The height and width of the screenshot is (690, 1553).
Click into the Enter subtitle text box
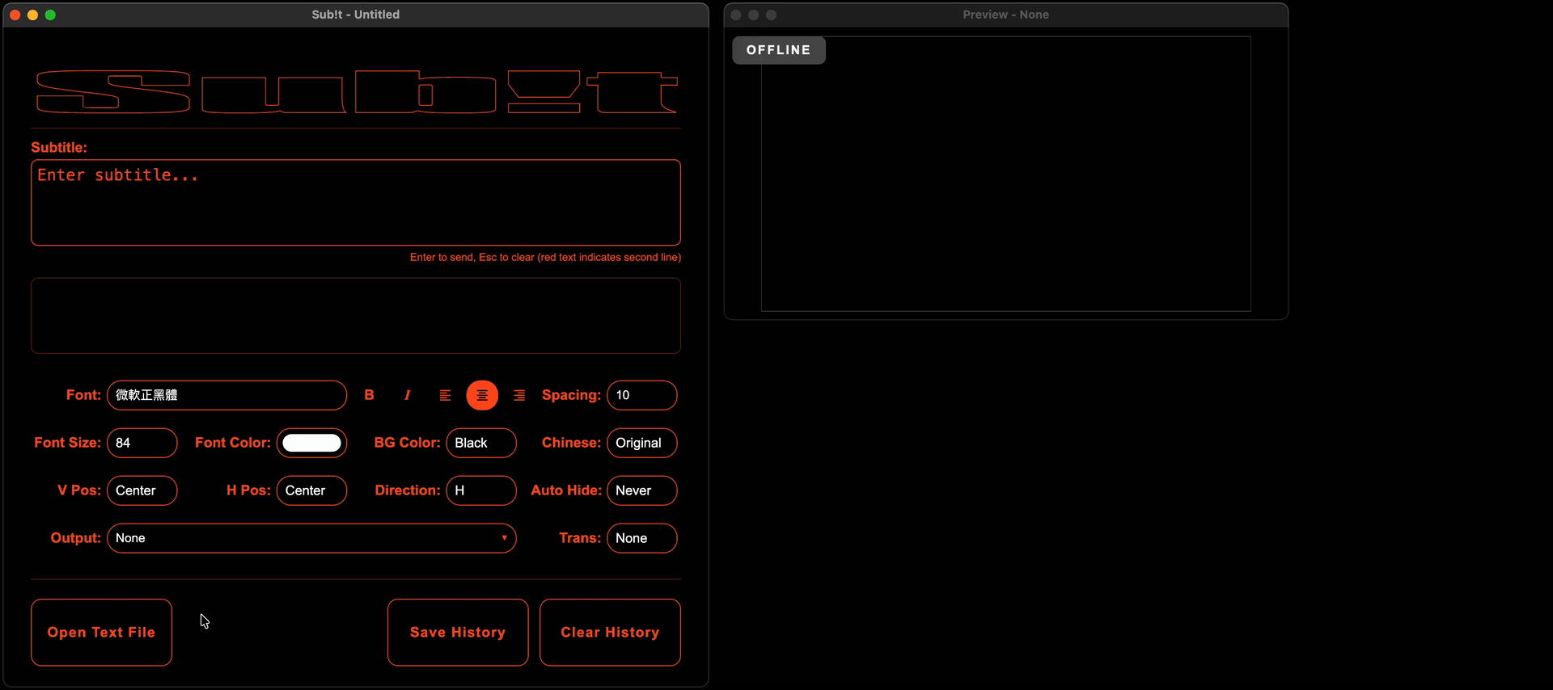pyautogui.click(x=356, y=203)
